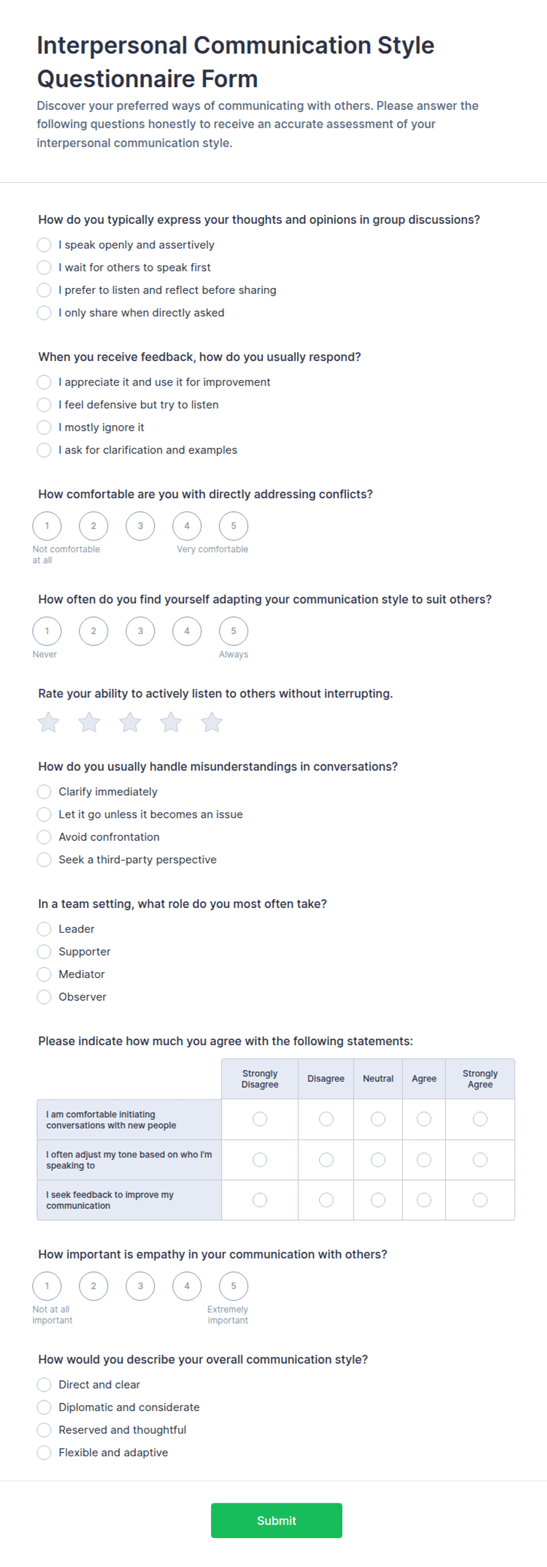Submit the questionnaire form
Image resolution: width=547 pixels, height=1567 pixels.
pyautogui.click(x=276, y=1520)
